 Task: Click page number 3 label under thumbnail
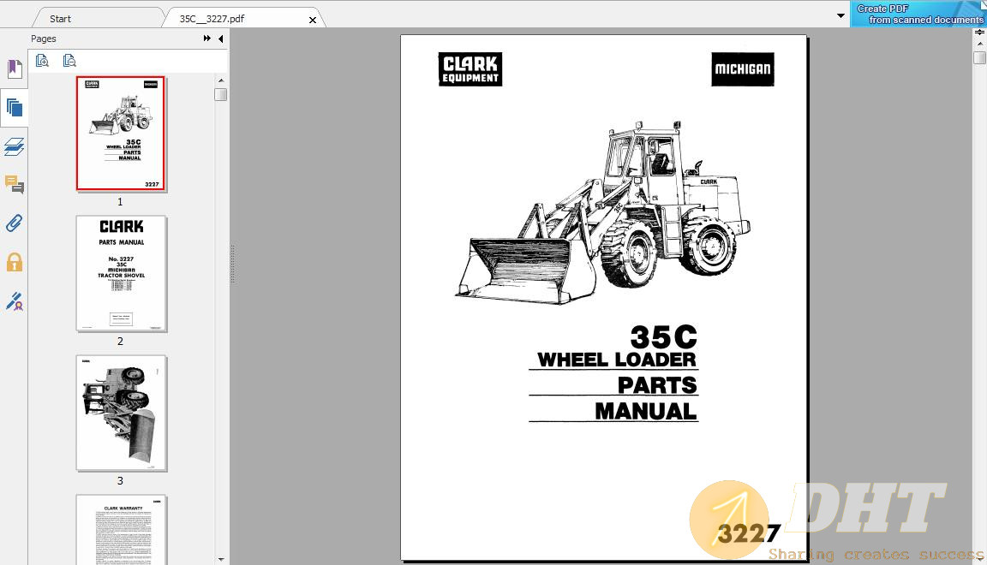coord(120,481)
